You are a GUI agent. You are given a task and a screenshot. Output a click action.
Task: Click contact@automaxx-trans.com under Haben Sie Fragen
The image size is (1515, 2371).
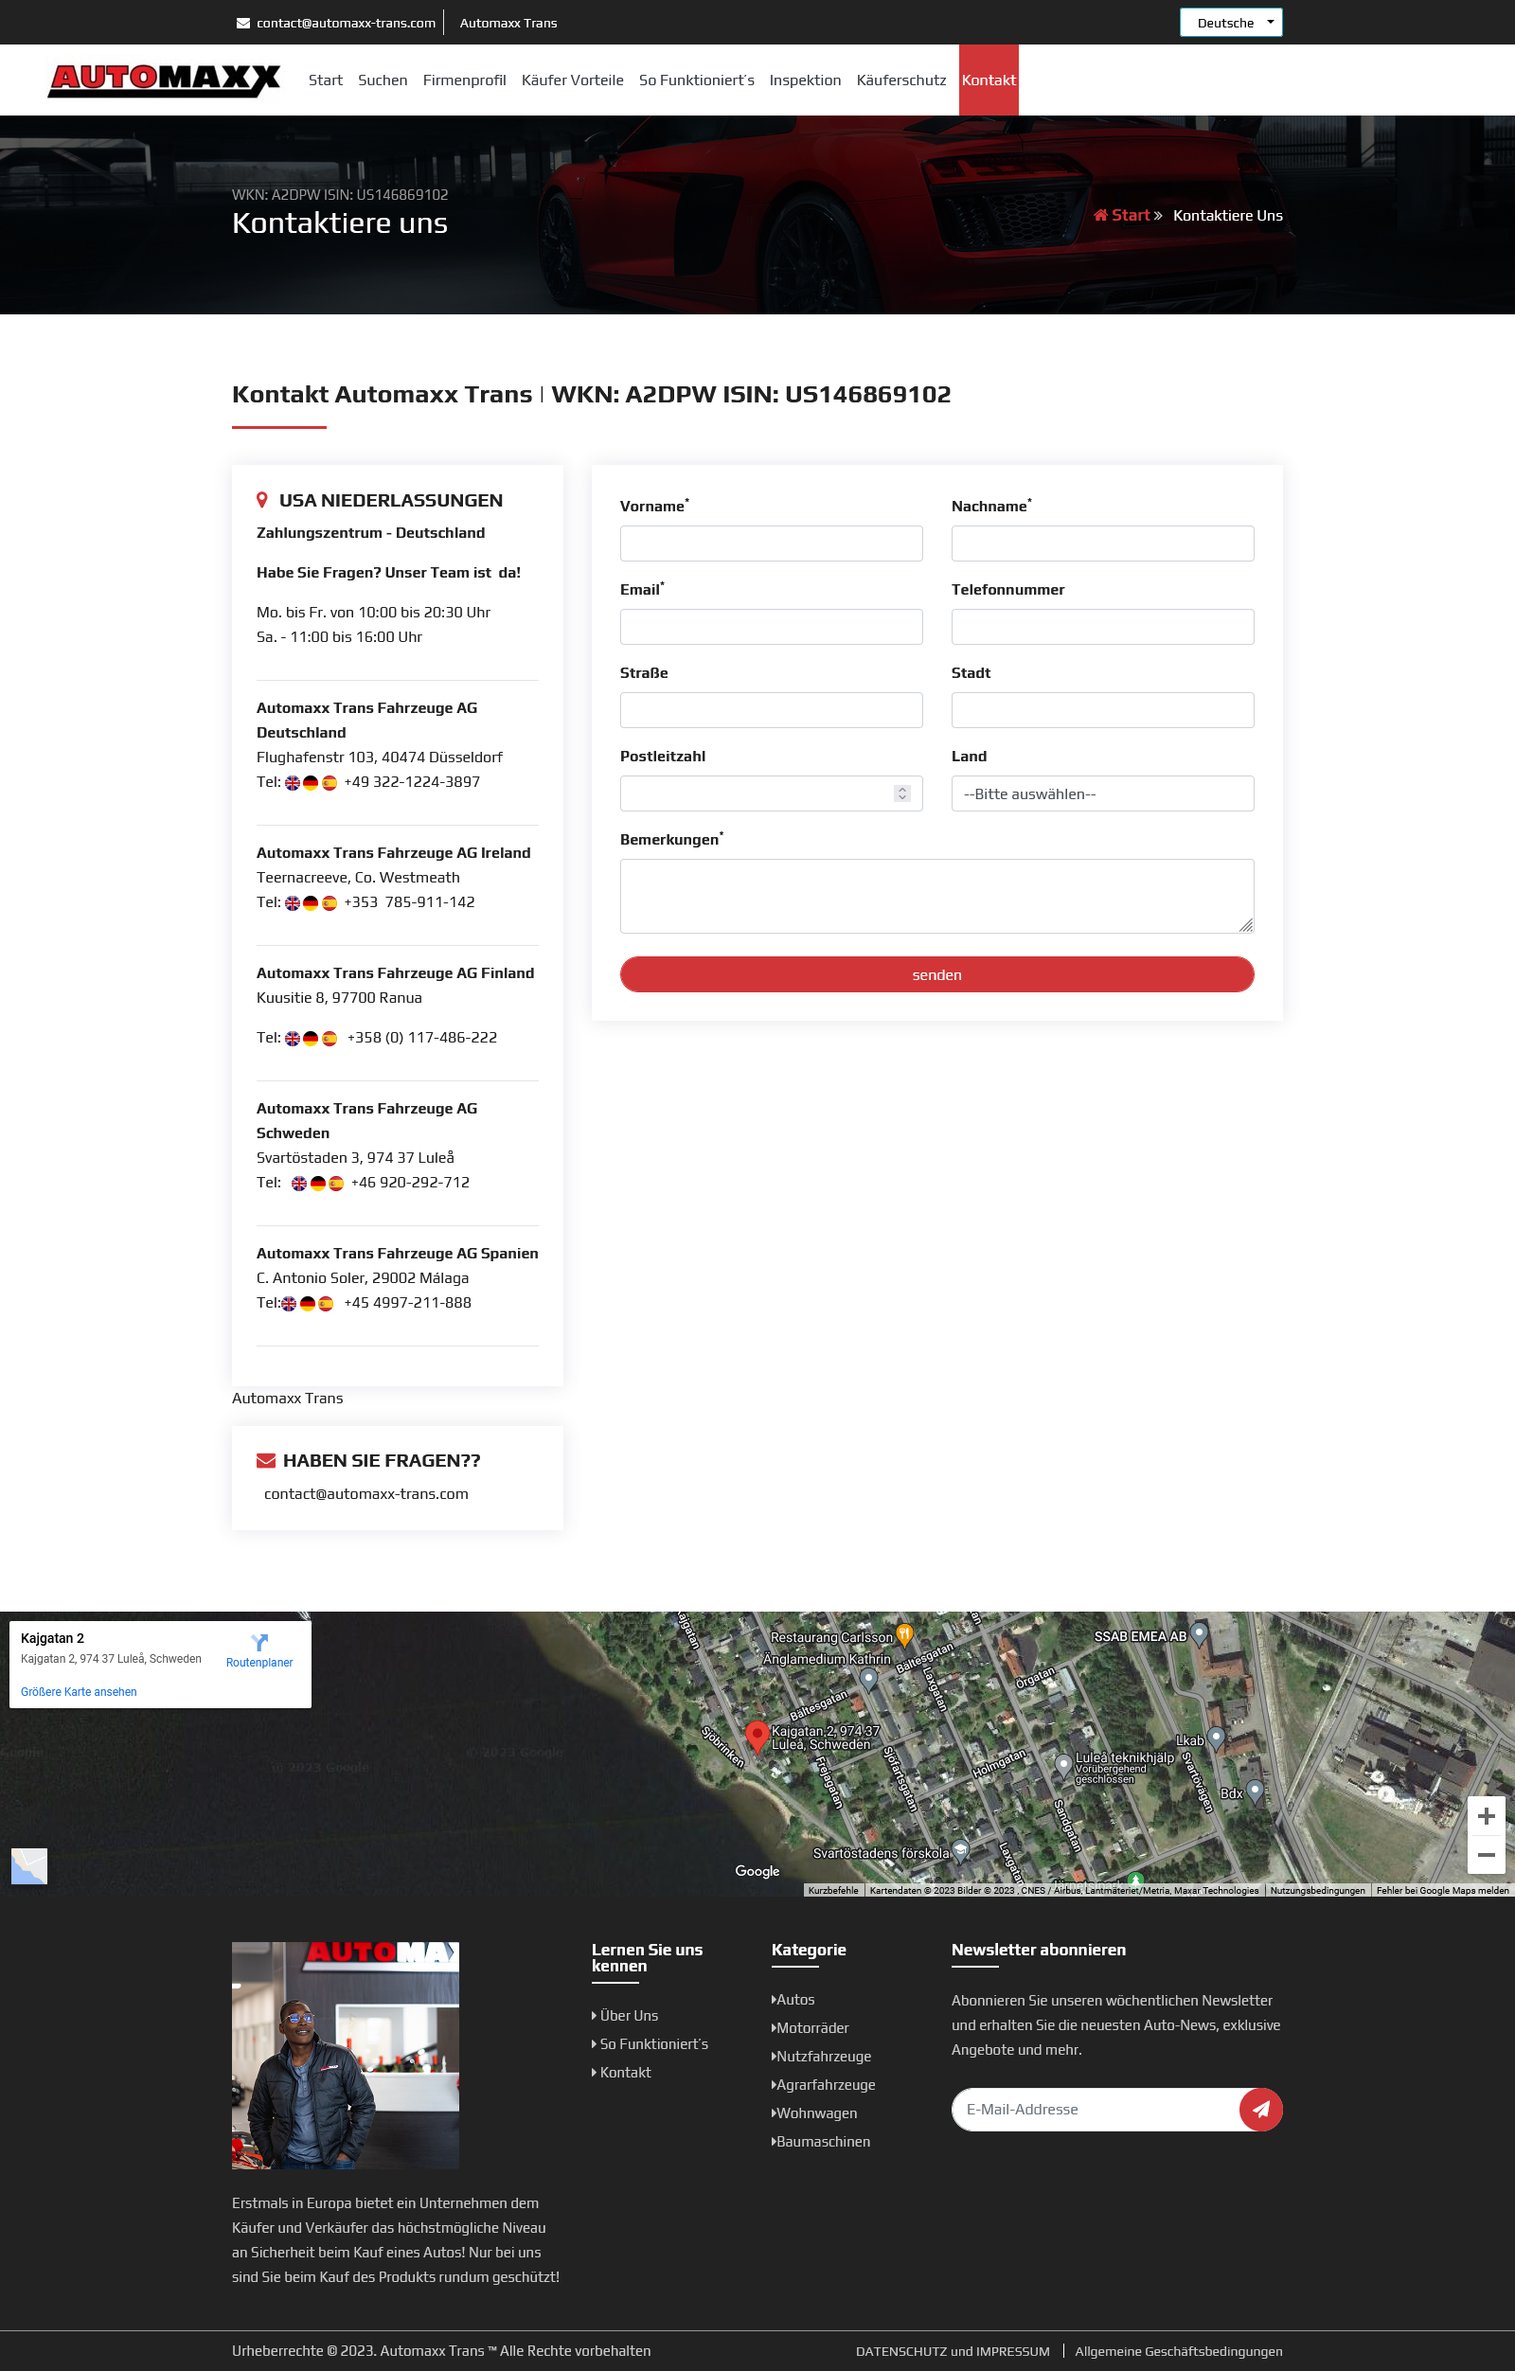tap(366, 1493)
